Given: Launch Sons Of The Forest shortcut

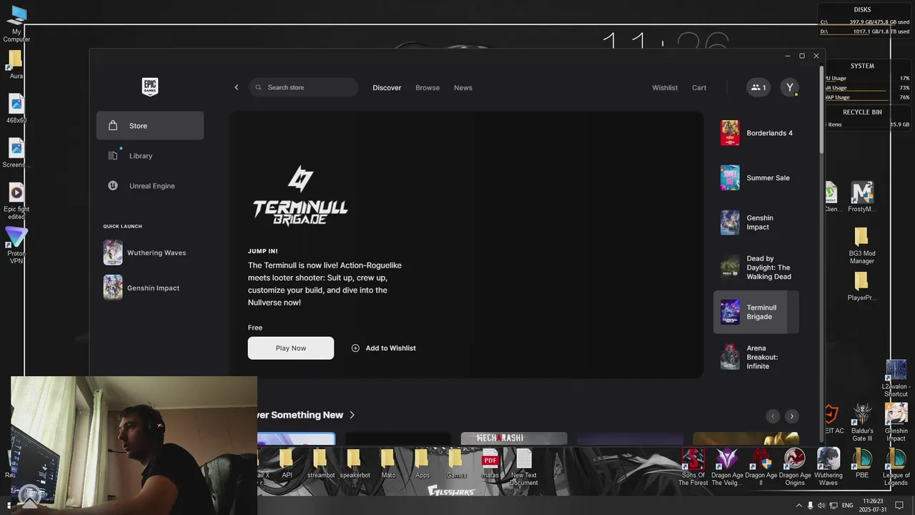Looking at the screenshot, I should click(x=693, y=467).
